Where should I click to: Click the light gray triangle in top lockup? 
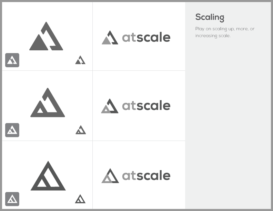tap(107, 41)
